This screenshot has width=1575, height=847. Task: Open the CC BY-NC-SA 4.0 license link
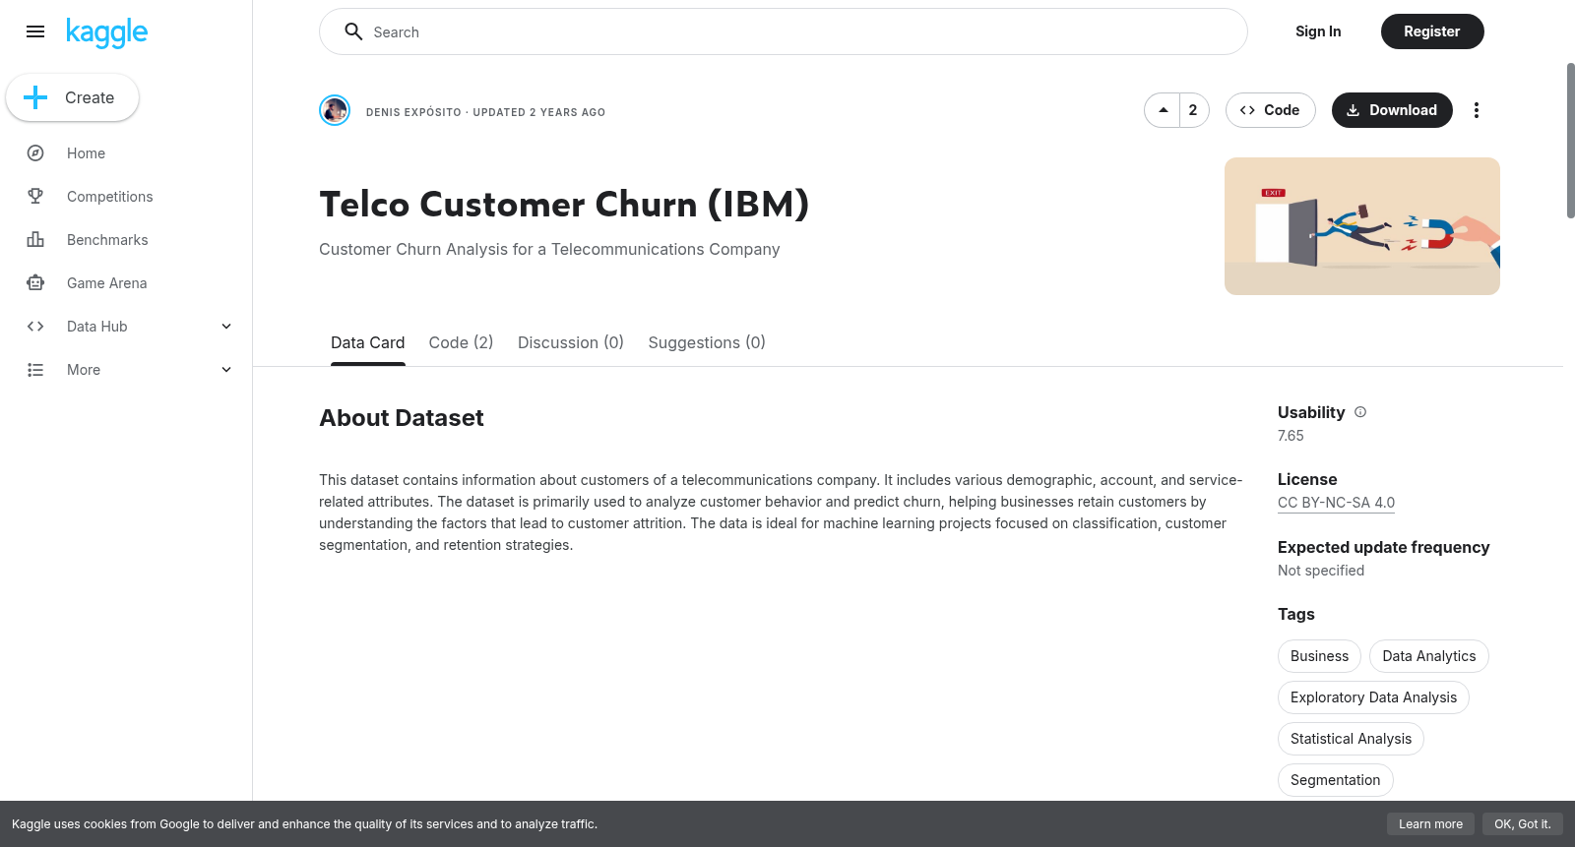(1336, 503)
